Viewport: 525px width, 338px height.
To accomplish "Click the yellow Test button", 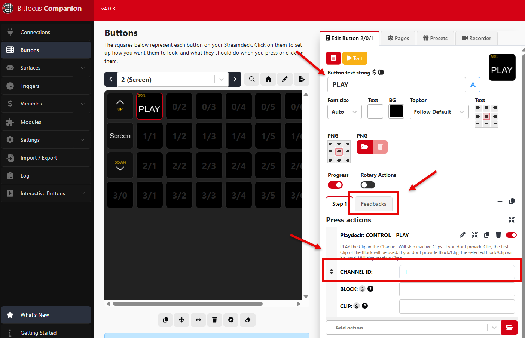I will [x=355, y=58].
